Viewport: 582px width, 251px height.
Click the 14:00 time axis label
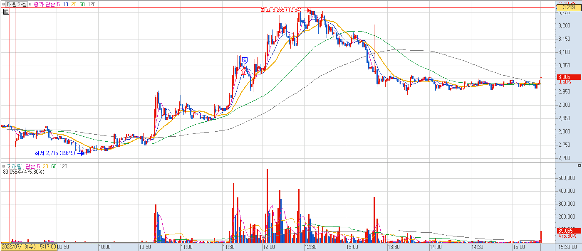pos(436,247)
